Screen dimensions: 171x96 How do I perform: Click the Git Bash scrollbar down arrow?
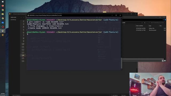122,69
